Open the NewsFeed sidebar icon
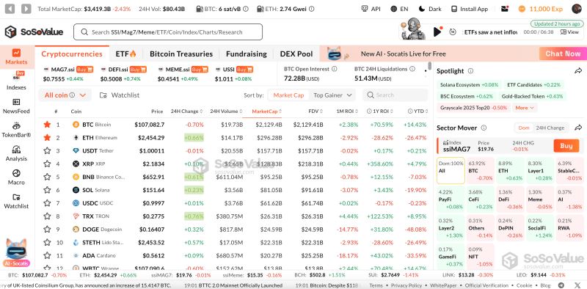The height and width of the screenshot is (289, 587). 16,102
